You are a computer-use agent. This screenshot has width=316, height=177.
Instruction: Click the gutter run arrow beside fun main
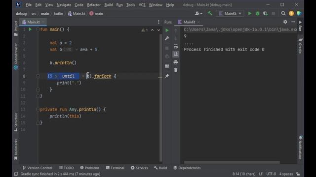pos(30,29)
